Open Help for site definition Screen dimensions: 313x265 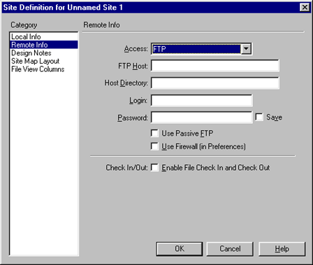tap(282, 249)
